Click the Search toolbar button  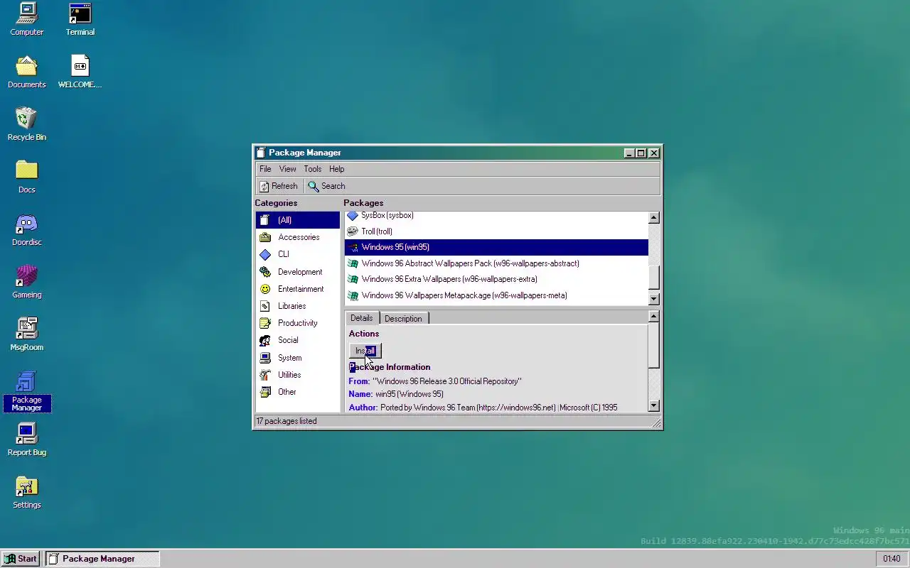point(326,186)
